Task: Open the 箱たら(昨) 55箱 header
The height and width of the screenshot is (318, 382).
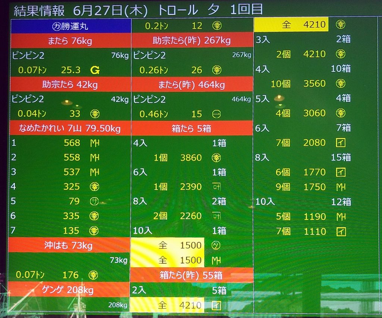Action: (191, 275)
